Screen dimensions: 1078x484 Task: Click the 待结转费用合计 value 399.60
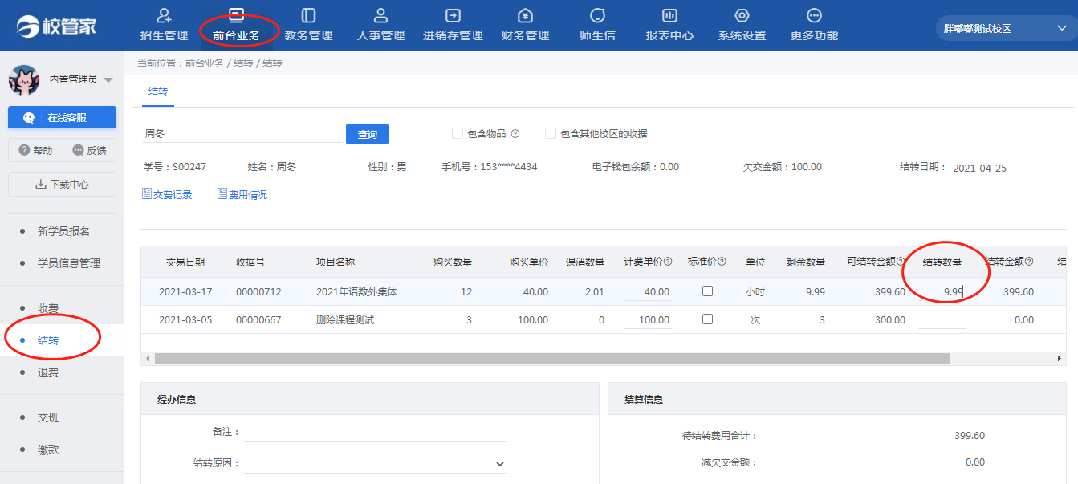pyautogui.click(x=970, y=435)
